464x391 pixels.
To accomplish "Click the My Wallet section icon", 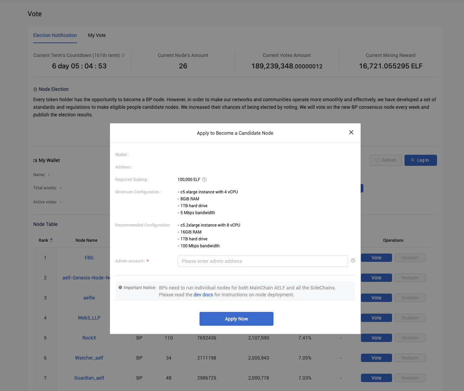I will pos(35,161).
